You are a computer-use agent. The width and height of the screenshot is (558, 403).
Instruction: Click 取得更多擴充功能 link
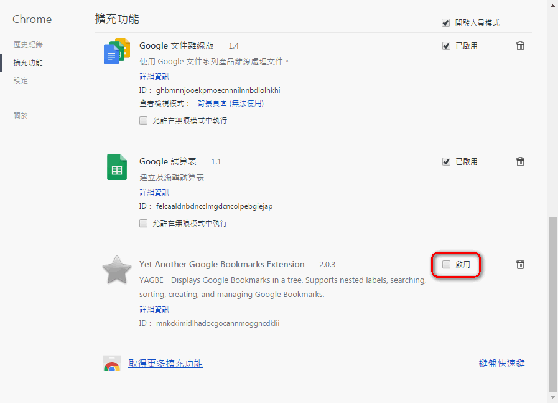pos(165,364)
